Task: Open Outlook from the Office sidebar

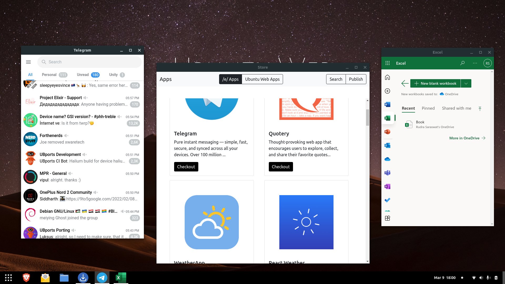Action: click(387, 146)
